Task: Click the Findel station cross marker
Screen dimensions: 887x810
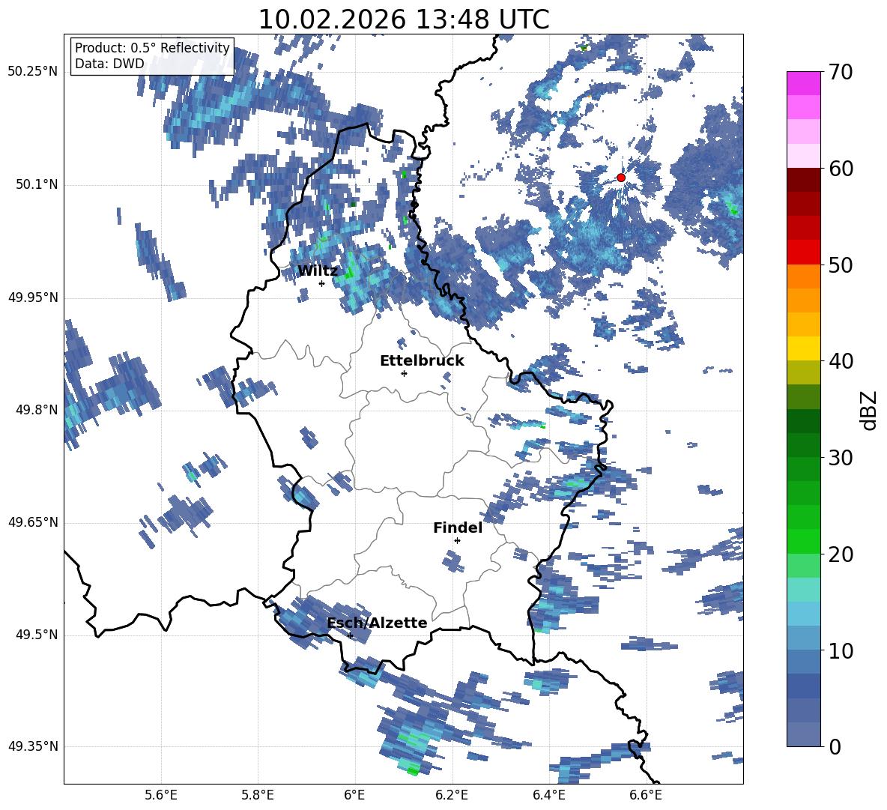Action: click(x=457, y=541)
